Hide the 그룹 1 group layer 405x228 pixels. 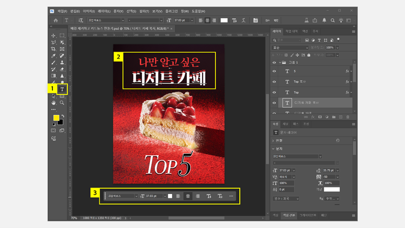click(274, 62)
